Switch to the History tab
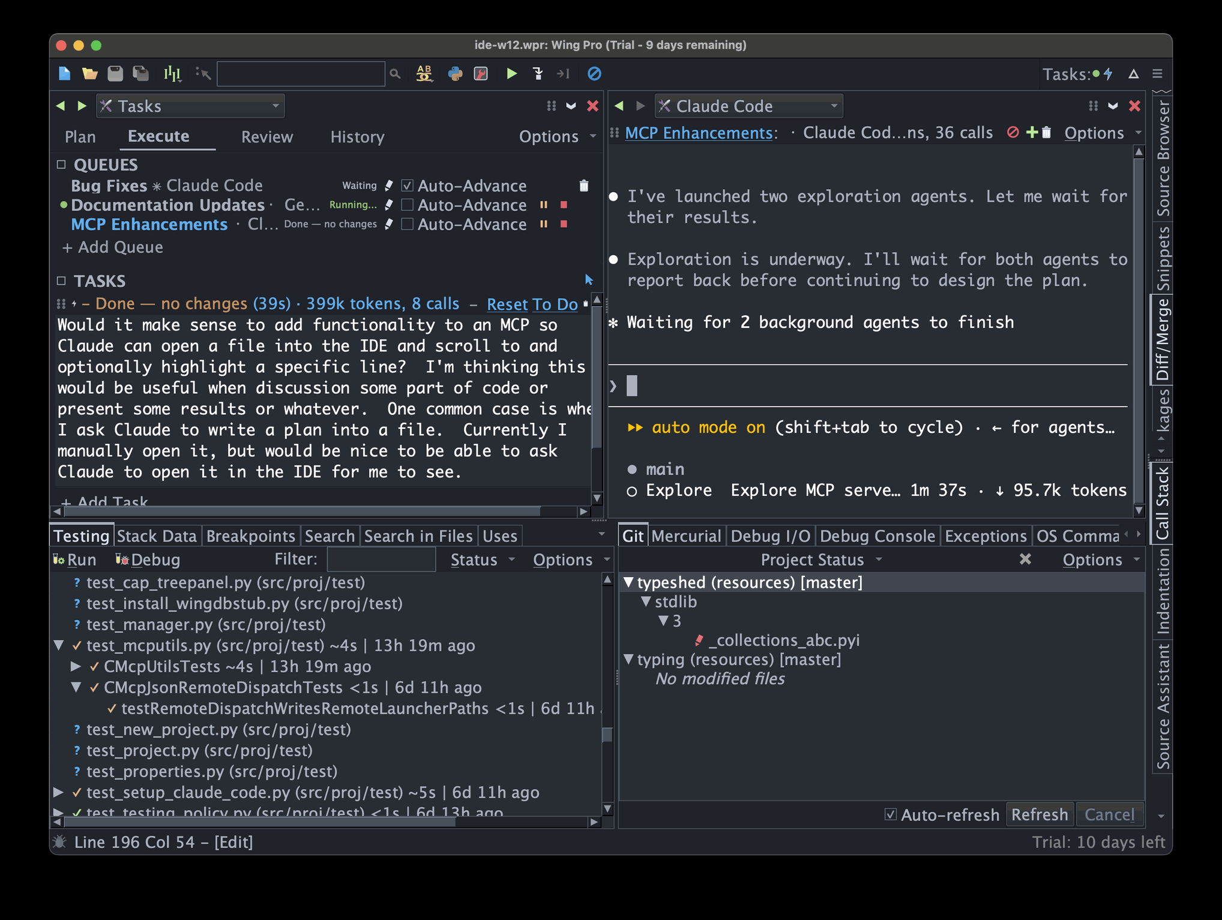The width and height of the screenshot is (1222, 920). (357, 137)
